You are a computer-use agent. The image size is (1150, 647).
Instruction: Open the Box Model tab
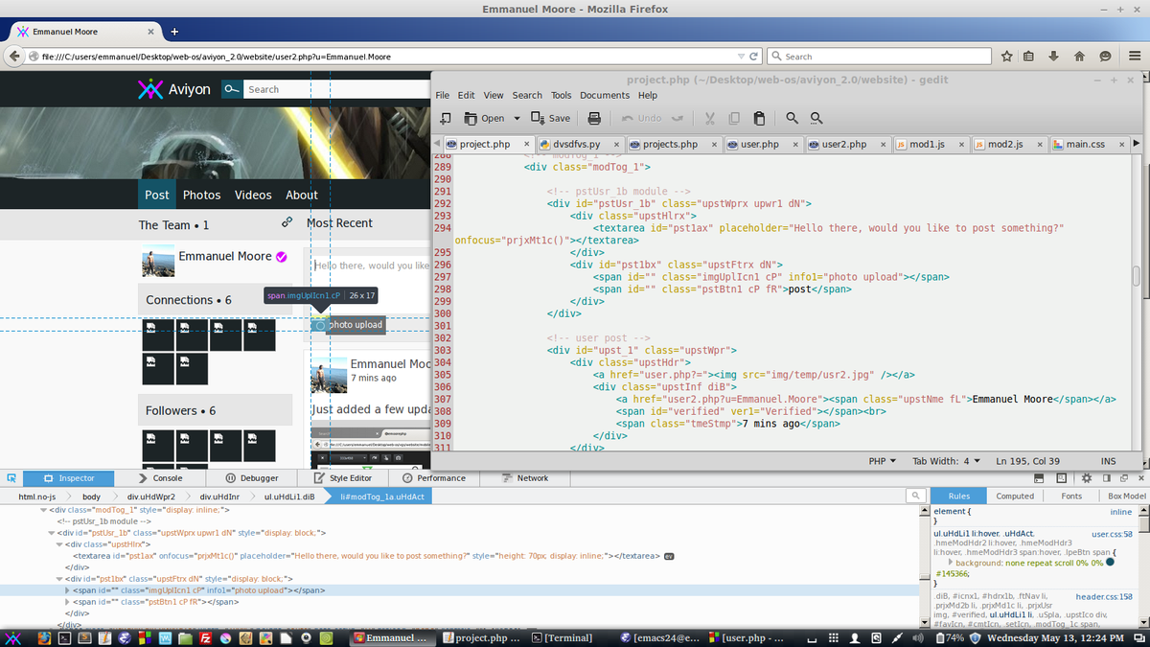(x=1126, y=496)
